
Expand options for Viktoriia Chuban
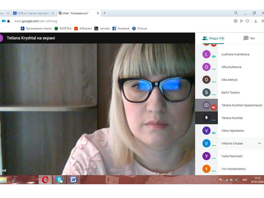(x=260, y=144)
